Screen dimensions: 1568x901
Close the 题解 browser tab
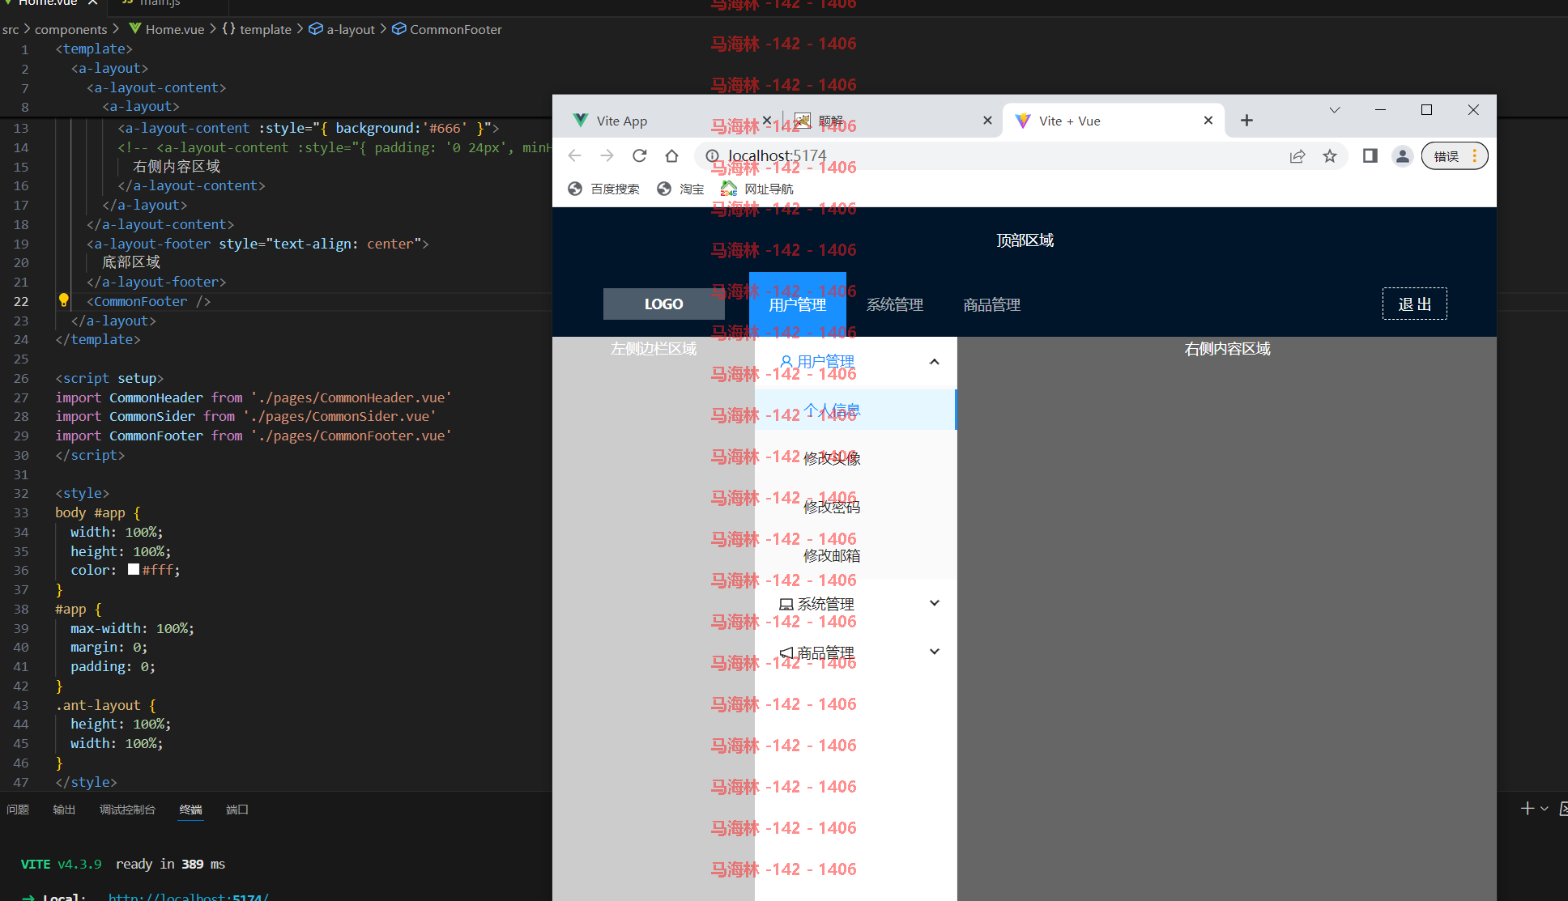[987, 121]
